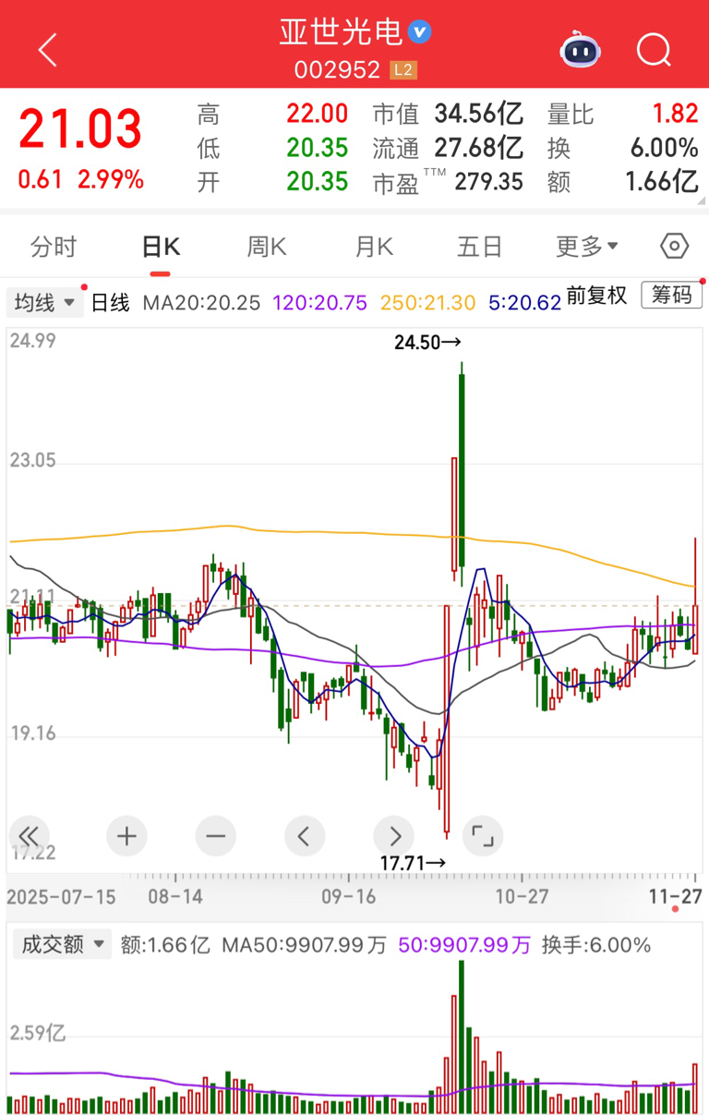Toggle 筹码 chip distribution
Image resolution: width=709 pixels, height=1116 pixels.
click(x=671, y=296)
